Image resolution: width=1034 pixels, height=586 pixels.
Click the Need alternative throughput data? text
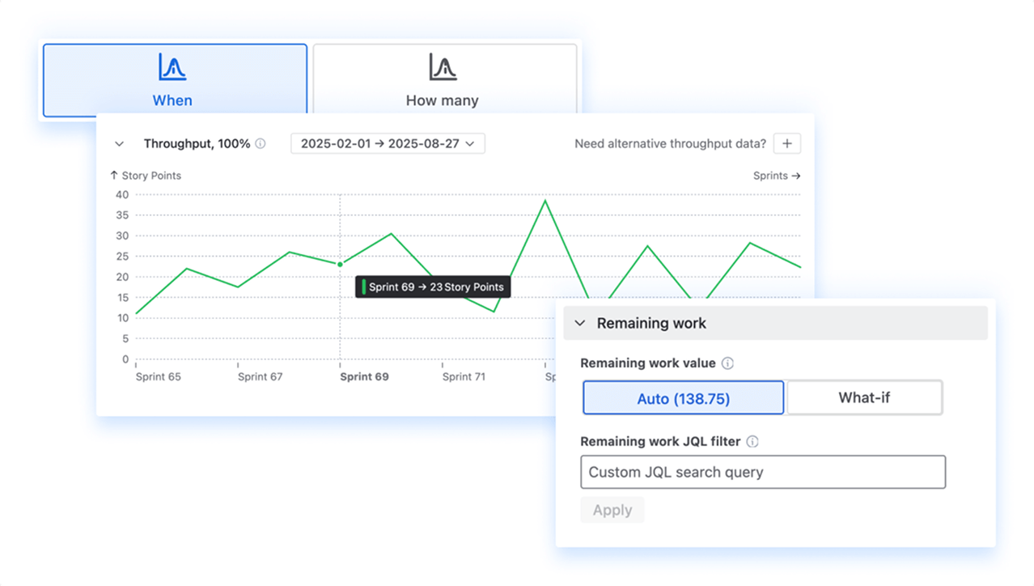pos(670,144)
